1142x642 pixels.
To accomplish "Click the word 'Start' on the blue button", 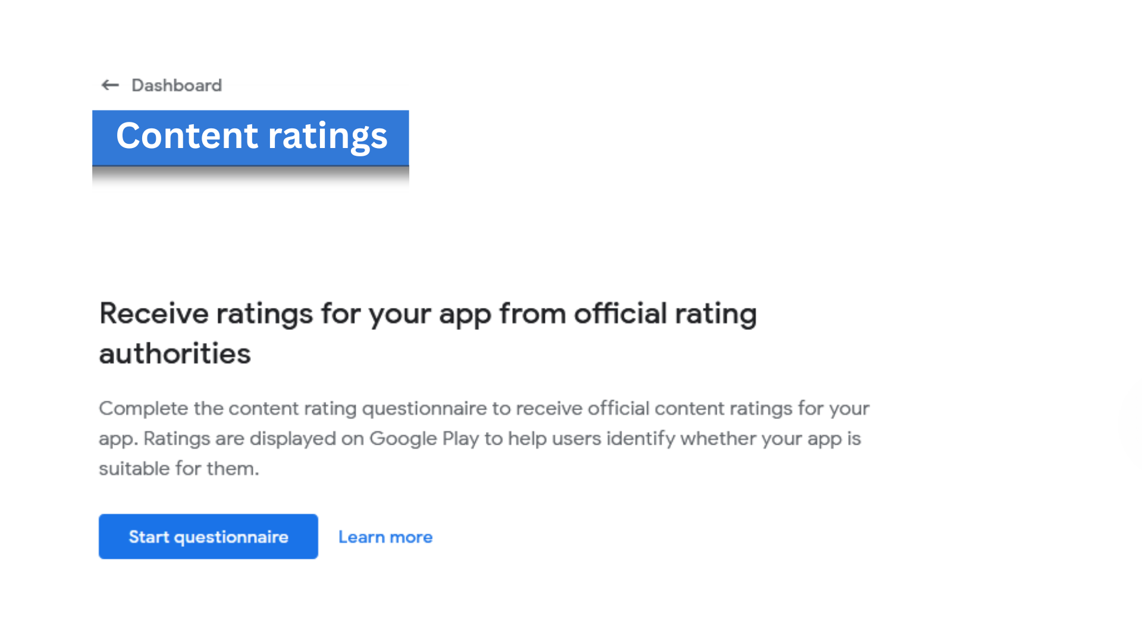I will click(149, 537).
